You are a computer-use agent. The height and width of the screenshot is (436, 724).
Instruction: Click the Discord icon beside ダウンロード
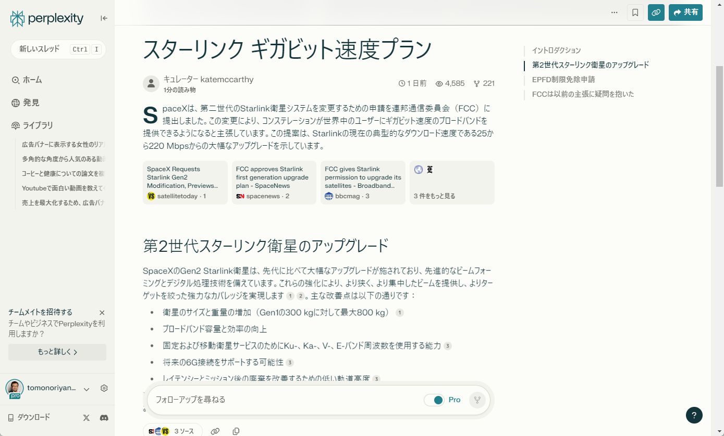[104, 417]
